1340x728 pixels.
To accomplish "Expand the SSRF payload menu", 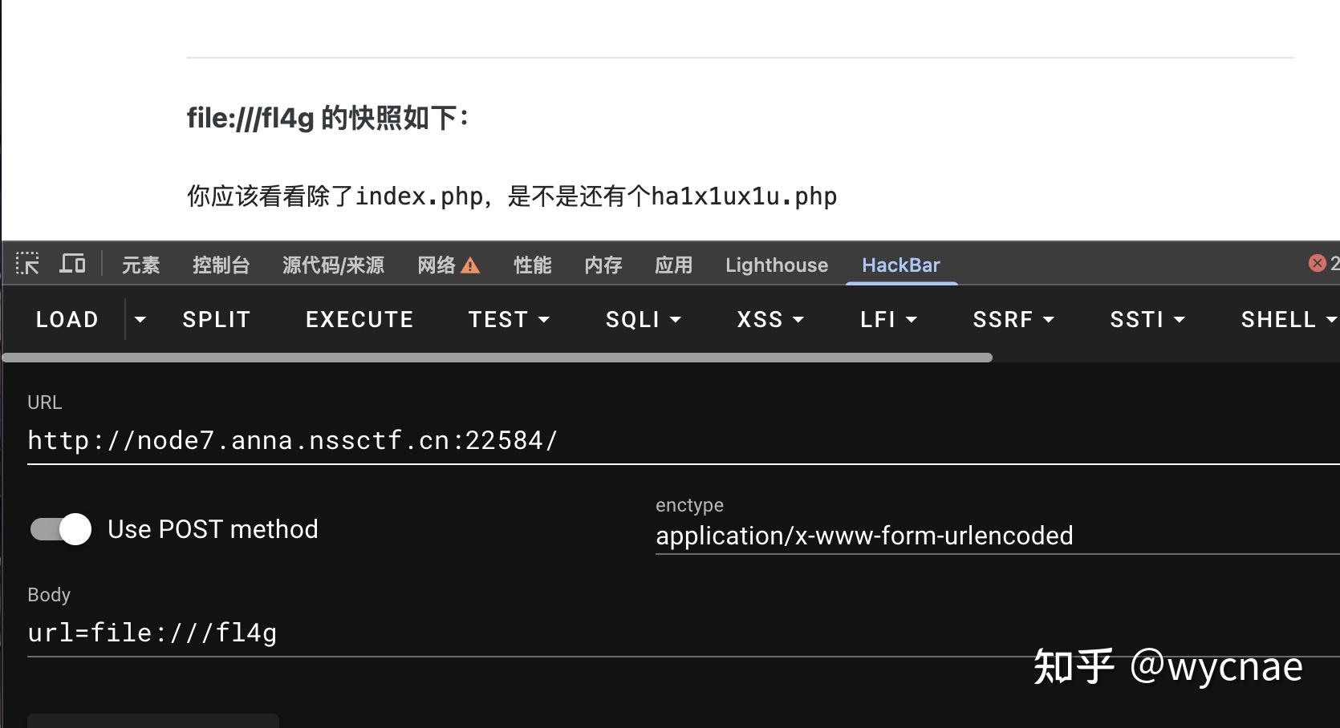I will click(1050, 319).
